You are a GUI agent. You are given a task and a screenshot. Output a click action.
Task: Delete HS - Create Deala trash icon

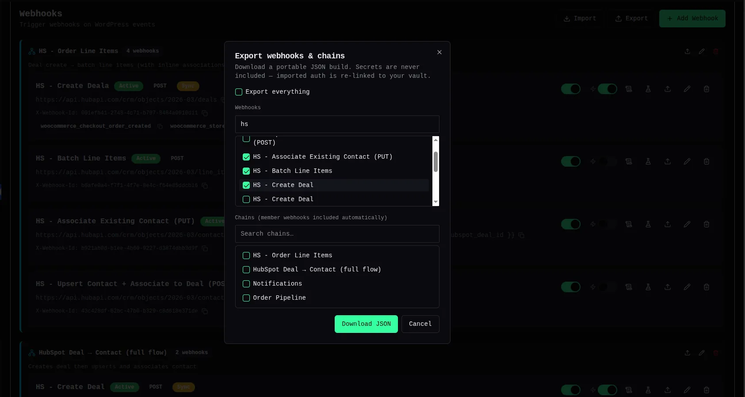(707, 89)
